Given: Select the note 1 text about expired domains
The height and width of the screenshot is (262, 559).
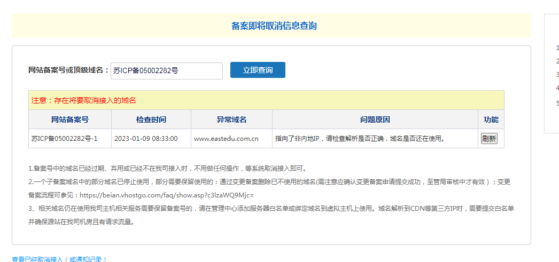Looking at the screenshot, I should [x=168, y=169].
